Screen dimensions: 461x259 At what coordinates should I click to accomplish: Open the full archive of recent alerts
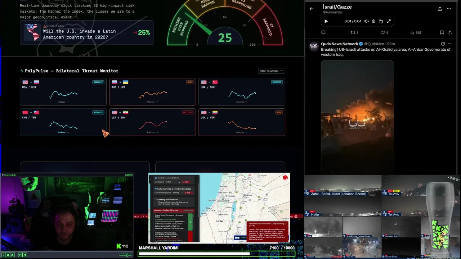click(x=188, y=210)
